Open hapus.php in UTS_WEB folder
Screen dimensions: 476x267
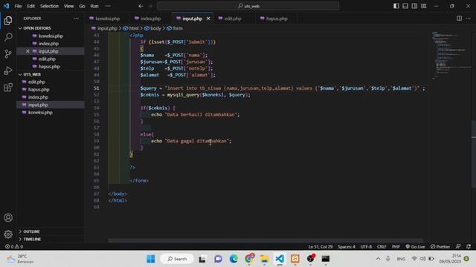coord(38,89)
